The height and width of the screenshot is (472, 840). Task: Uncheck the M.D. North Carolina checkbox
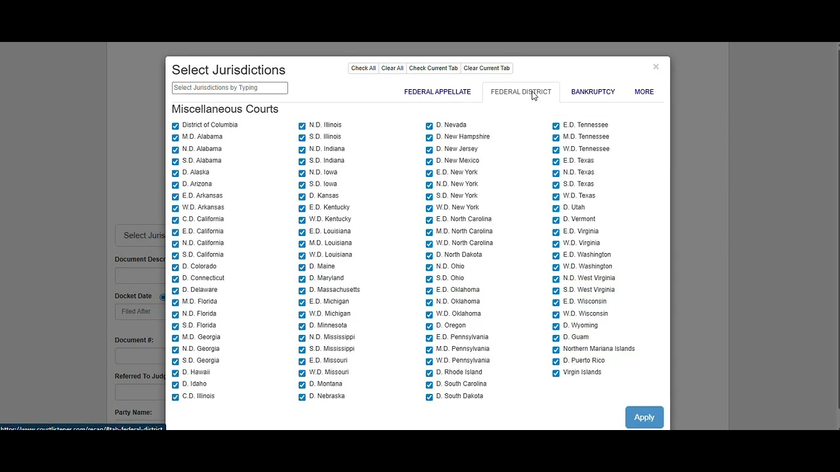pos(429,232)
